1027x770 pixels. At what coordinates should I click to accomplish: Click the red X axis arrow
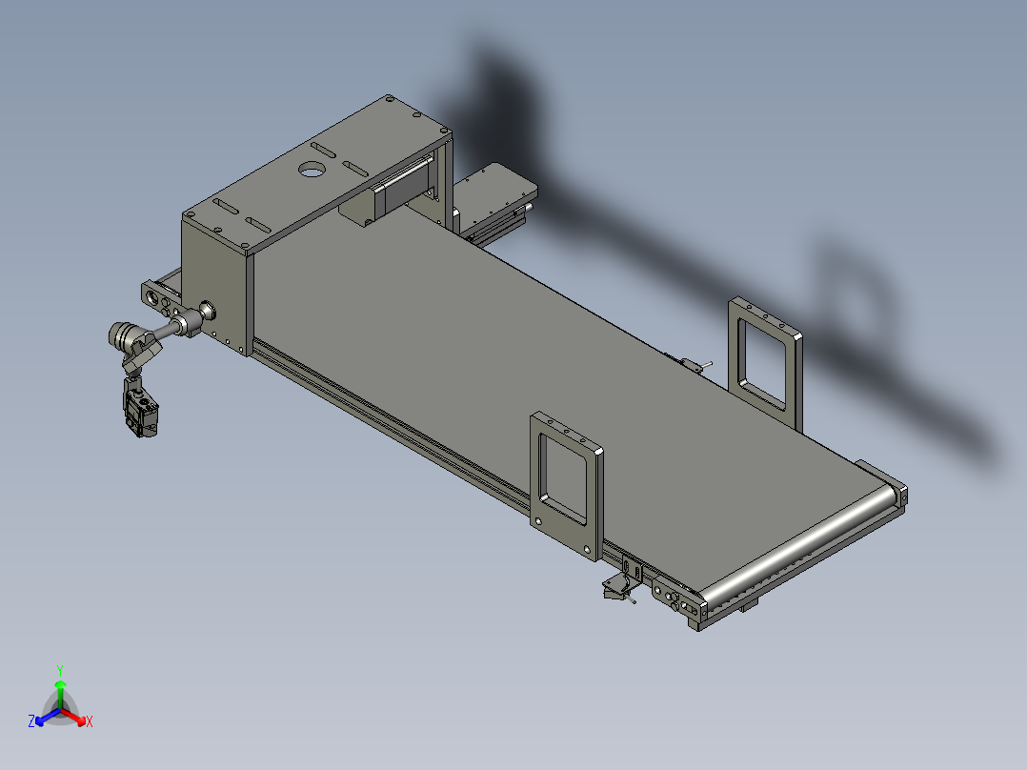click(81, 720)
